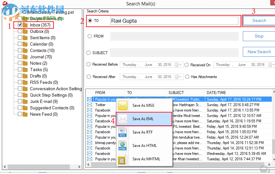
Task: Click the SUBJECT search text field
Action: (x=174, y=53)
